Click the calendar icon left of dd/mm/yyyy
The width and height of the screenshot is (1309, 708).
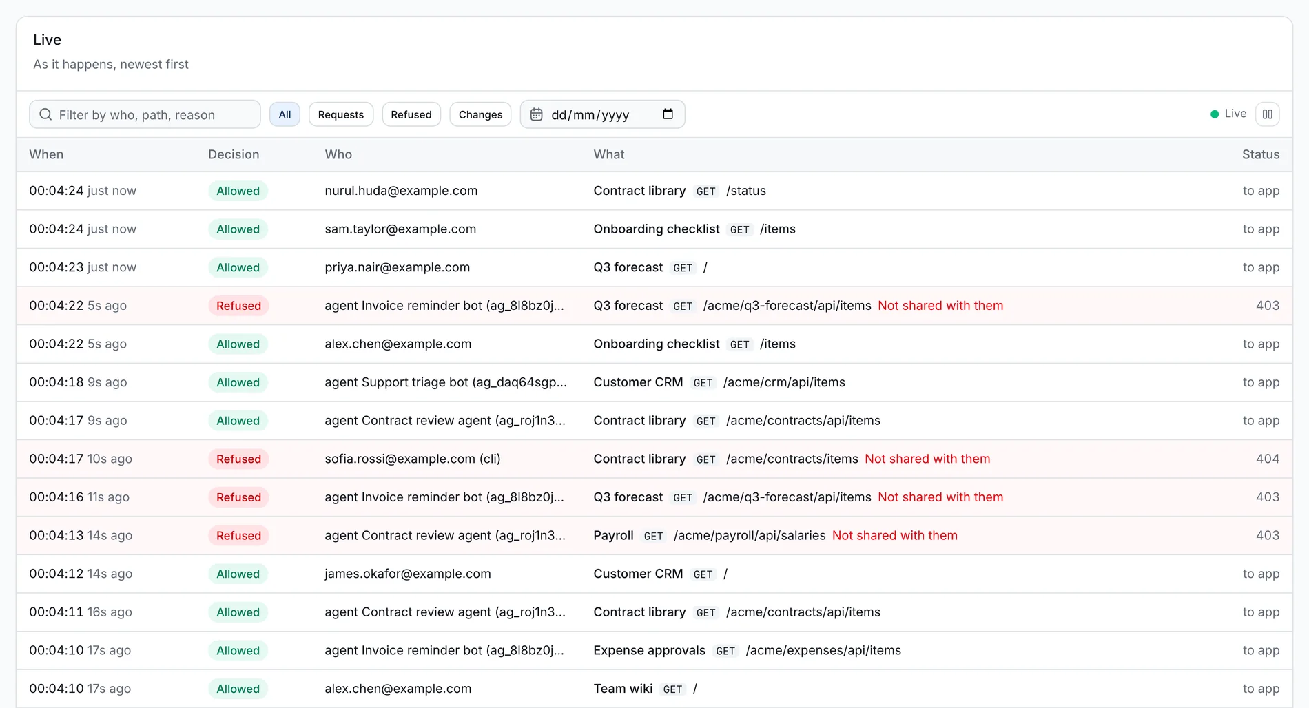click(x=536, y=114)
